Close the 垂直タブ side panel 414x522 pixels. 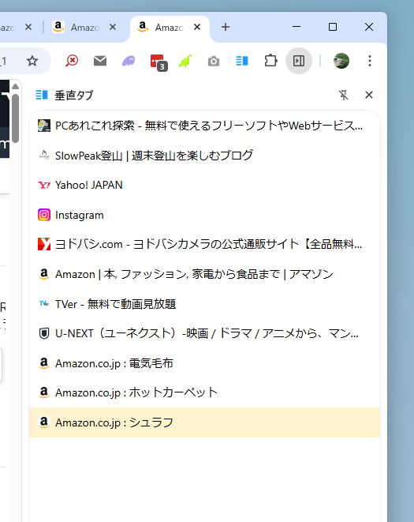pyautogui.click(x=369, y=96)
